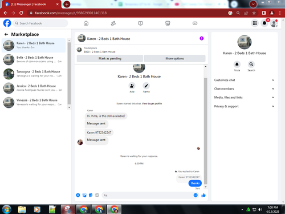Open the Home feed icon

coord(86,23)
